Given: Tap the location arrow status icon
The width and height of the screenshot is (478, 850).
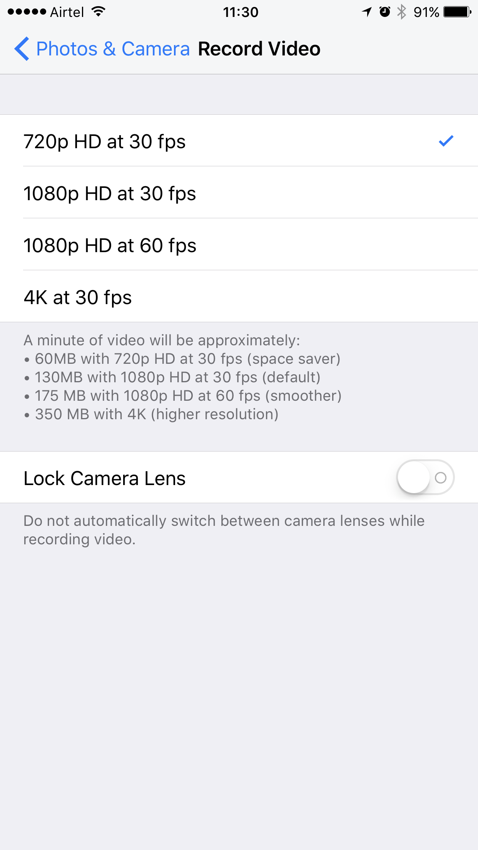Looking at the screenshot, I should pyautogui.click(x=367, y=12).
